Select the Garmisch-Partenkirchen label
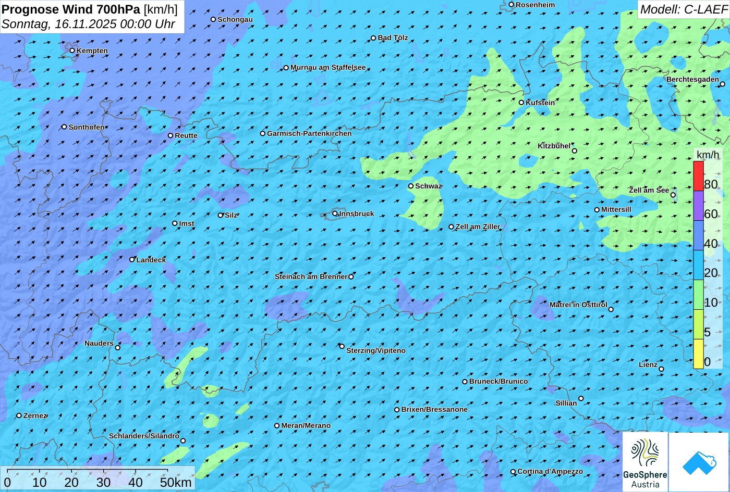730x492 pixels. tap(309, 133)
